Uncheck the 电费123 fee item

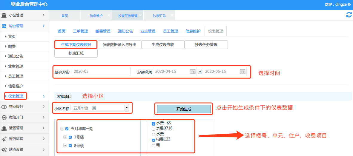click(154, 140)
